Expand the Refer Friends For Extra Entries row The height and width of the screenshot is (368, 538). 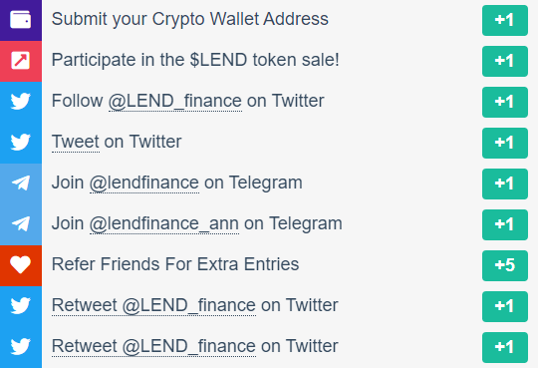point(269,265)
